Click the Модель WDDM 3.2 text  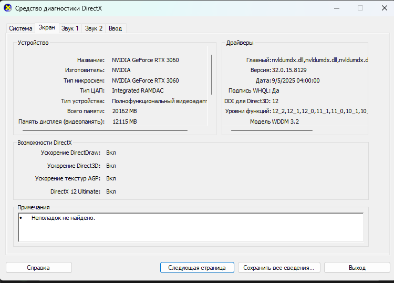click(x=274, y=122)
